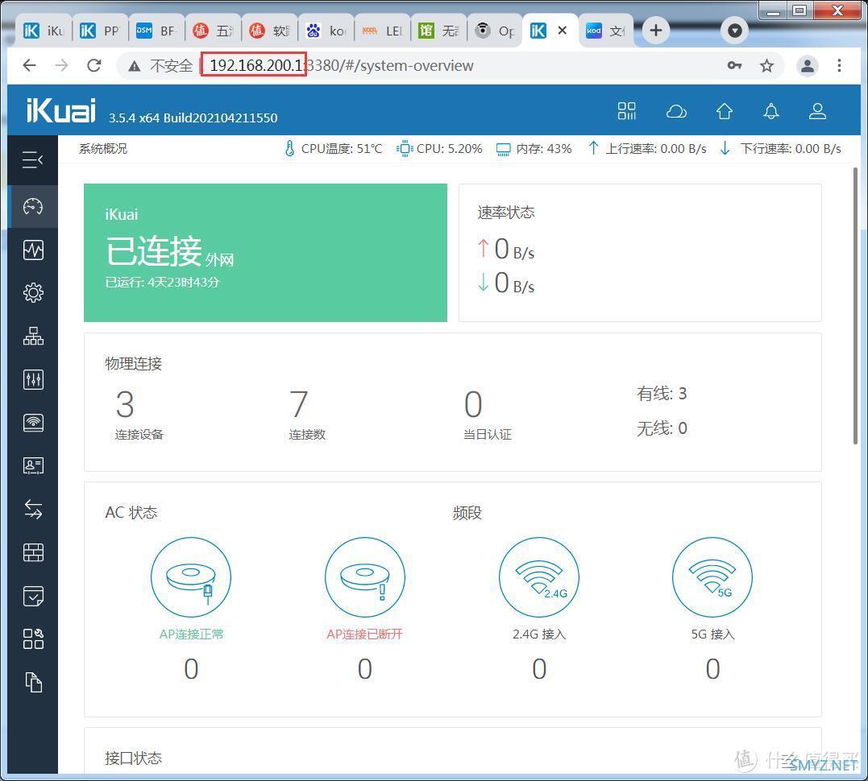Viewport: 868px width, 781px height.
Task: Click the 速率状态 heading
Action: coord(506,213)
